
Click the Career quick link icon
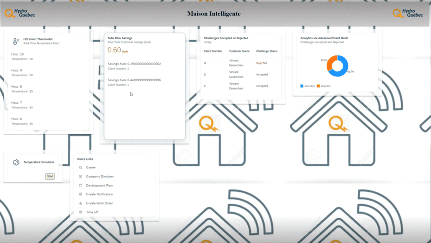[81, 167]
